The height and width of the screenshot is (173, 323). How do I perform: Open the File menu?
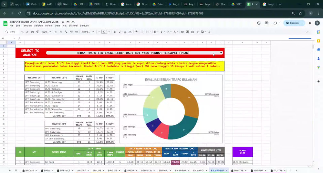[x=12, y=26]
